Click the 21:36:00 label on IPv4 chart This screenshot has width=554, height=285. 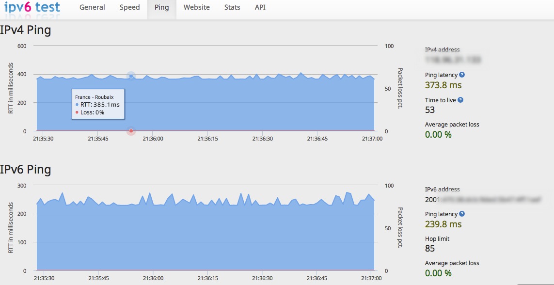point(153,139)
